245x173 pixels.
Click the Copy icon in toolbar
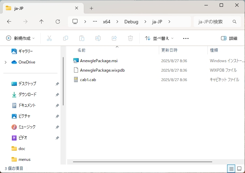pos(66,38)
